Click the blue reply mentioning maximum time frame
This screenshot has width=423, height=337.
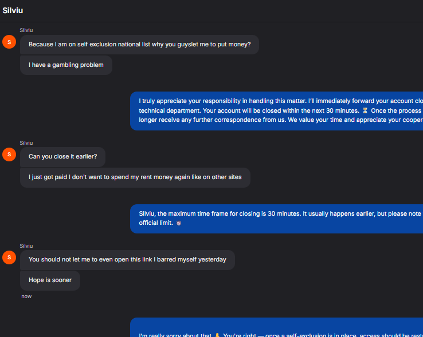click(x=276, y=219)
